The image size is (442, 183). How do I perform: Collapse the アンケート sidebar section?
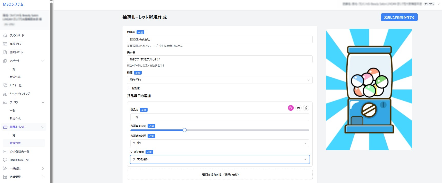coord(43,61)
